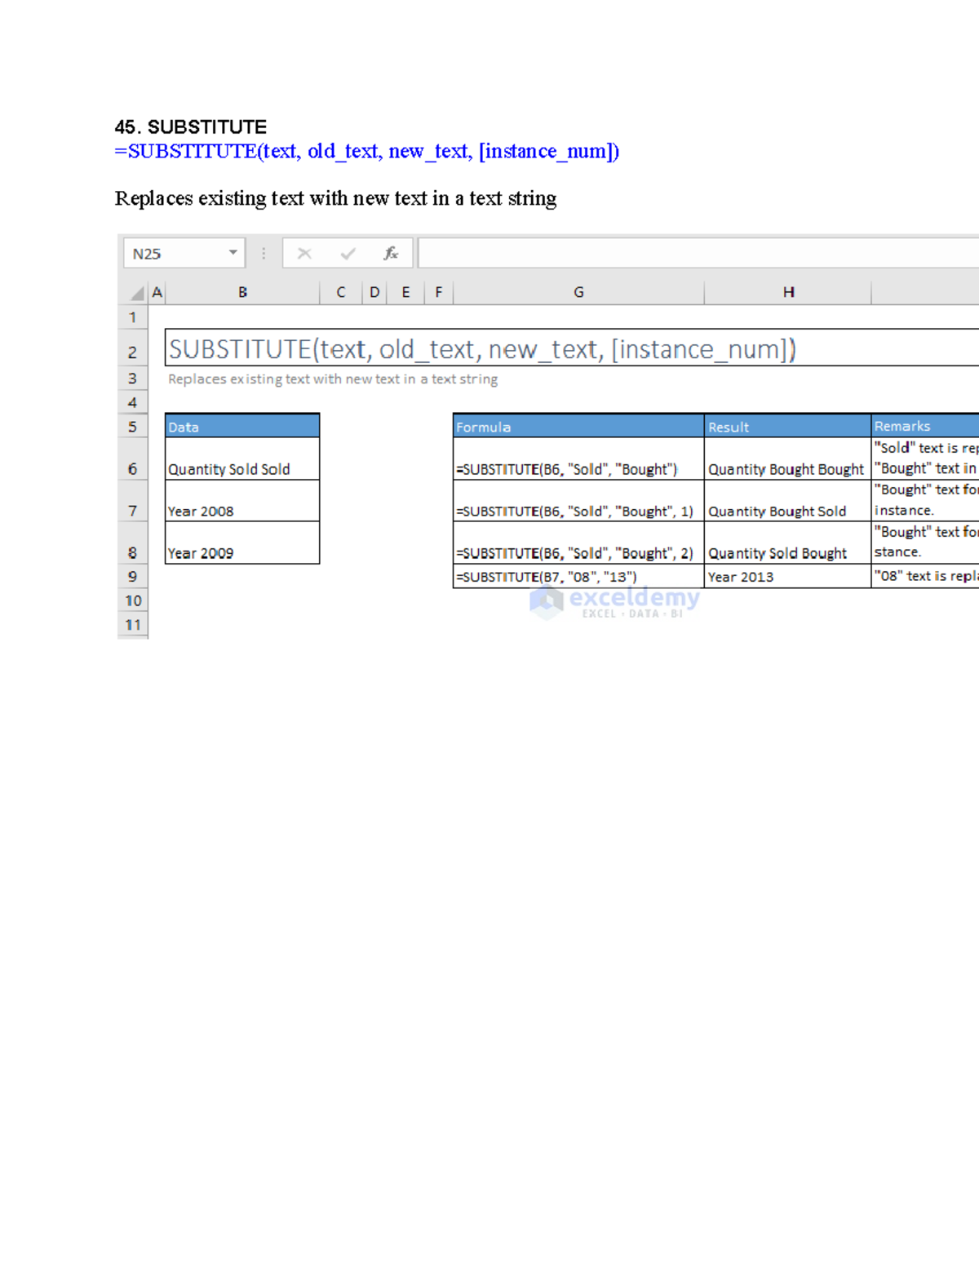
Task: Click remark starting '"08" text is'
Action: click(x=925, y=577)
